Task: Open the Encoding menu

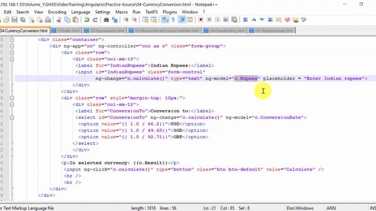Action: click(x=57, y=12)
